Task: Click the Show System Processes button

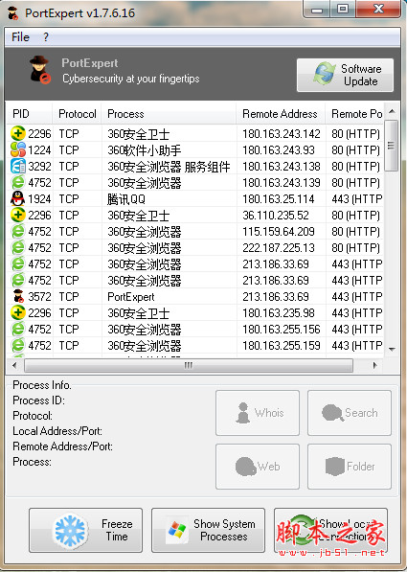Action: 208,530
